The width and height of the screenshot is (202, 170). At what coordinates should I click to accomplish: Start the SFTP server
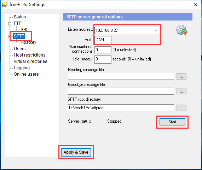[x=172, y=122]
